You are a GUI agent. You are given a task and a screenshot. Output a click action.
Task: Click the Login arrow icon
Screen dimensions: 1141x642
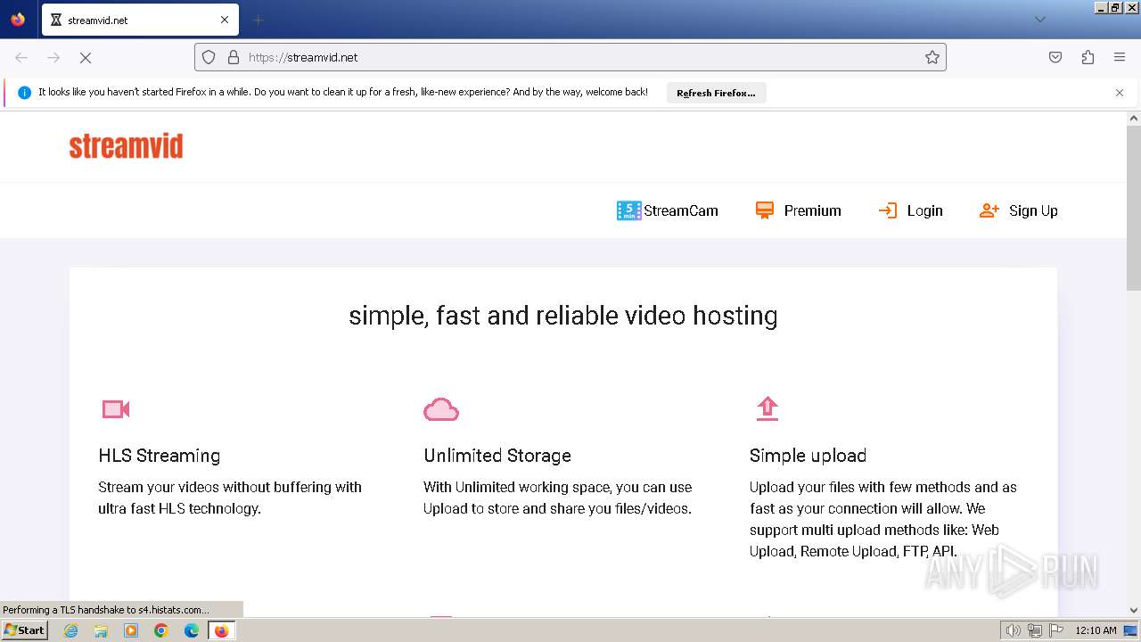tap(887, 210)
